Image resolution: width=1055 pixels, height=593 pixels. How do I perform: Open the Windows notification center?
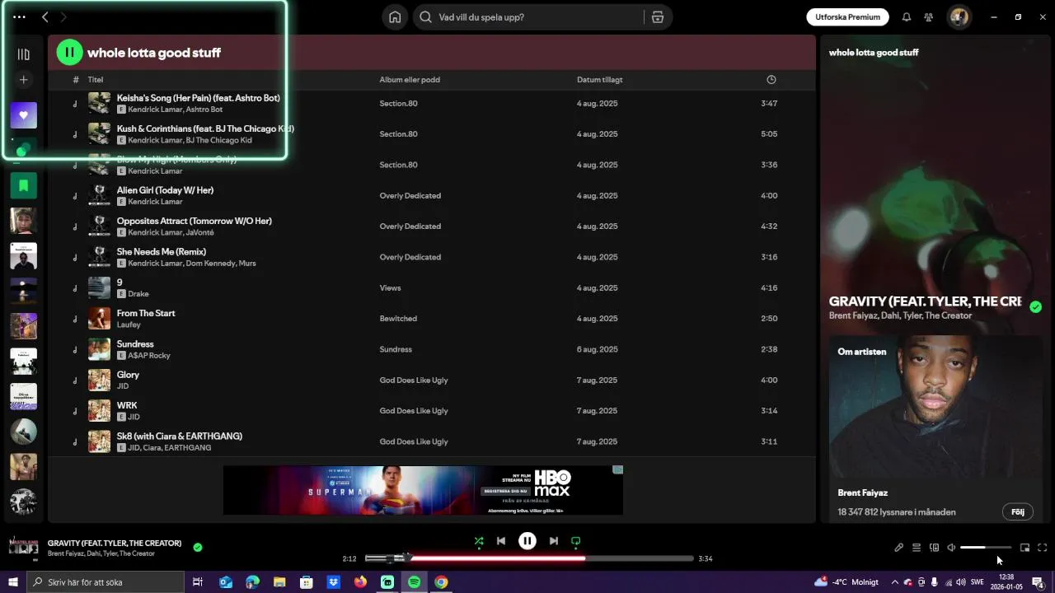tap(1038, 582)
